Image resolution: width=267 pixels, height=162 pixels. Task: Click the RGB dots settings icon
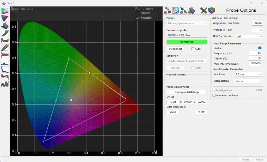[x=167, y=11]
